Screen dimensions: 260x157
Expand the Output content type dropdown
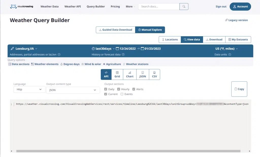(x=73, y=90)
